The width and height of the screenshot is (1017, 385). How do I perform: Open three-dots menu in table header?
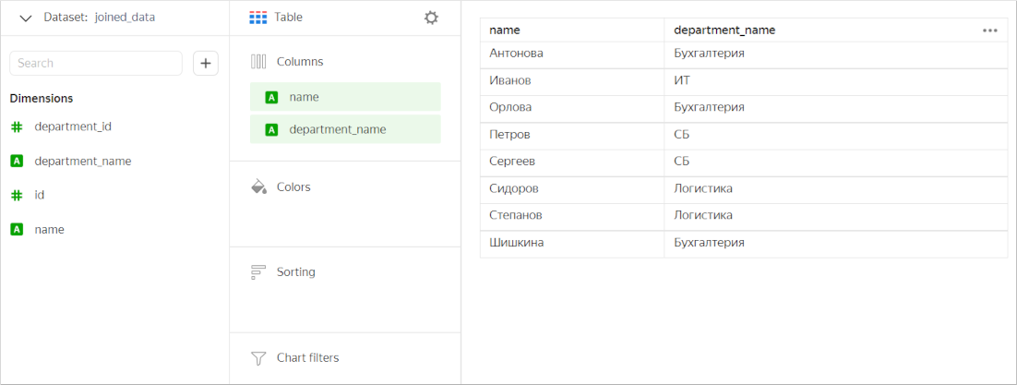point(990,30)
